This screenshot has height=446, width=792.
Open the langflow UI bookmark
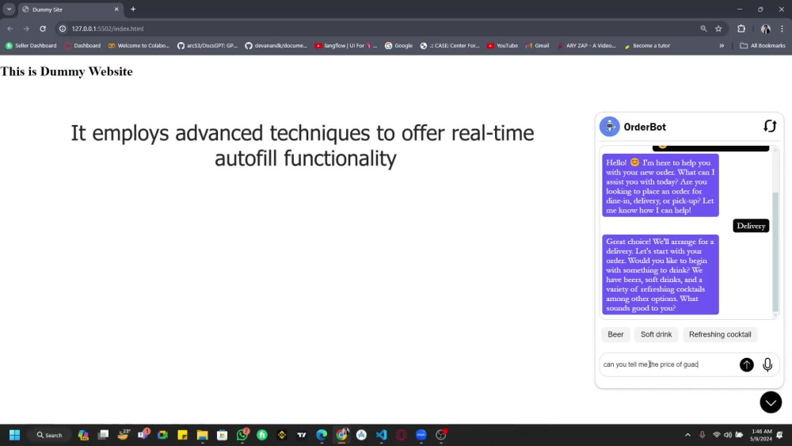pos(346,45)
